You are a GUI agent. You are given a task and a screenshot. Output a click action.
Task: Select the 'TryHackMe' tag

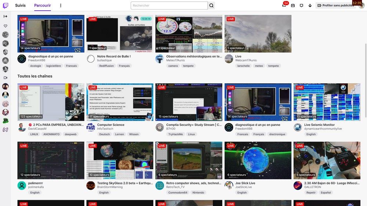click(x=175, y=134)
